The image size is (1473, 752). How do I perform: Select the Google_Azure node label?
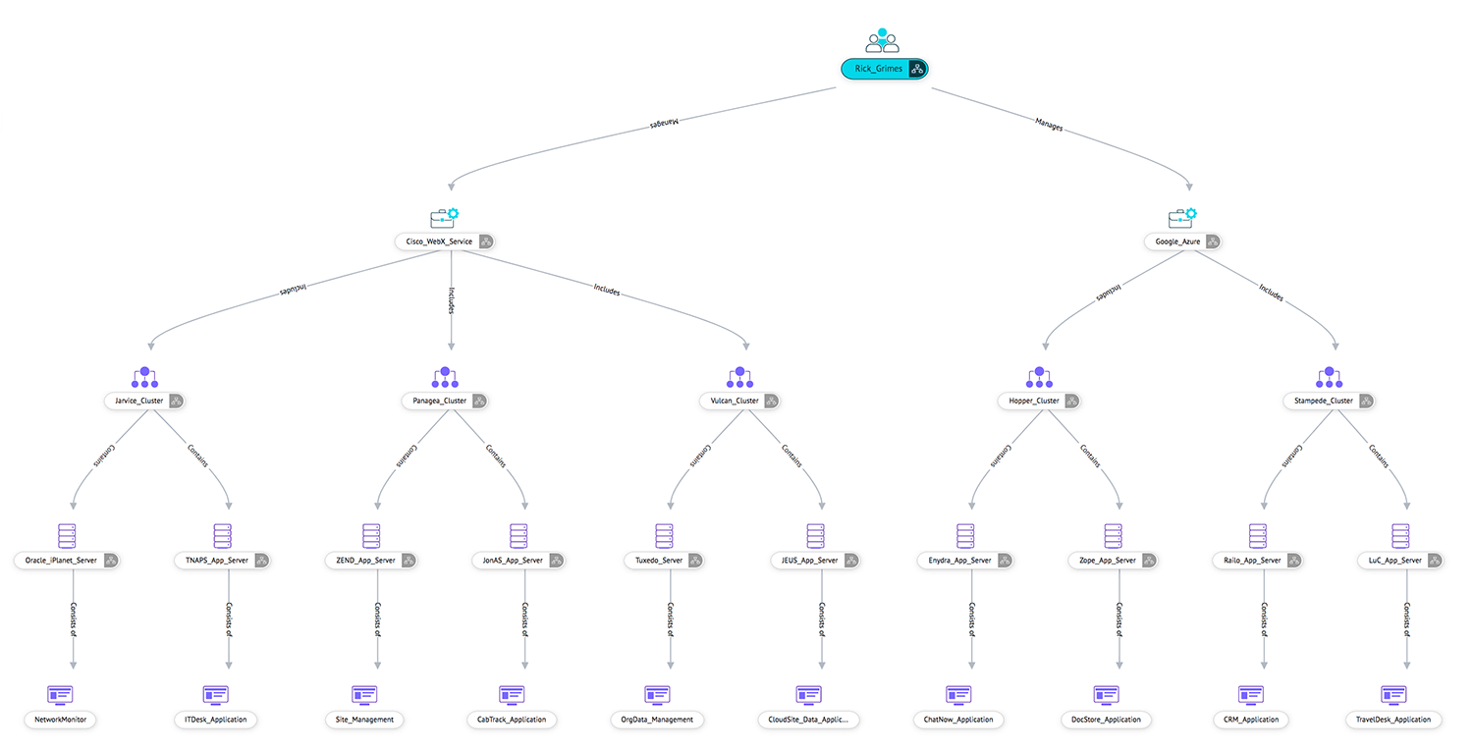[x=1177, y=242]
